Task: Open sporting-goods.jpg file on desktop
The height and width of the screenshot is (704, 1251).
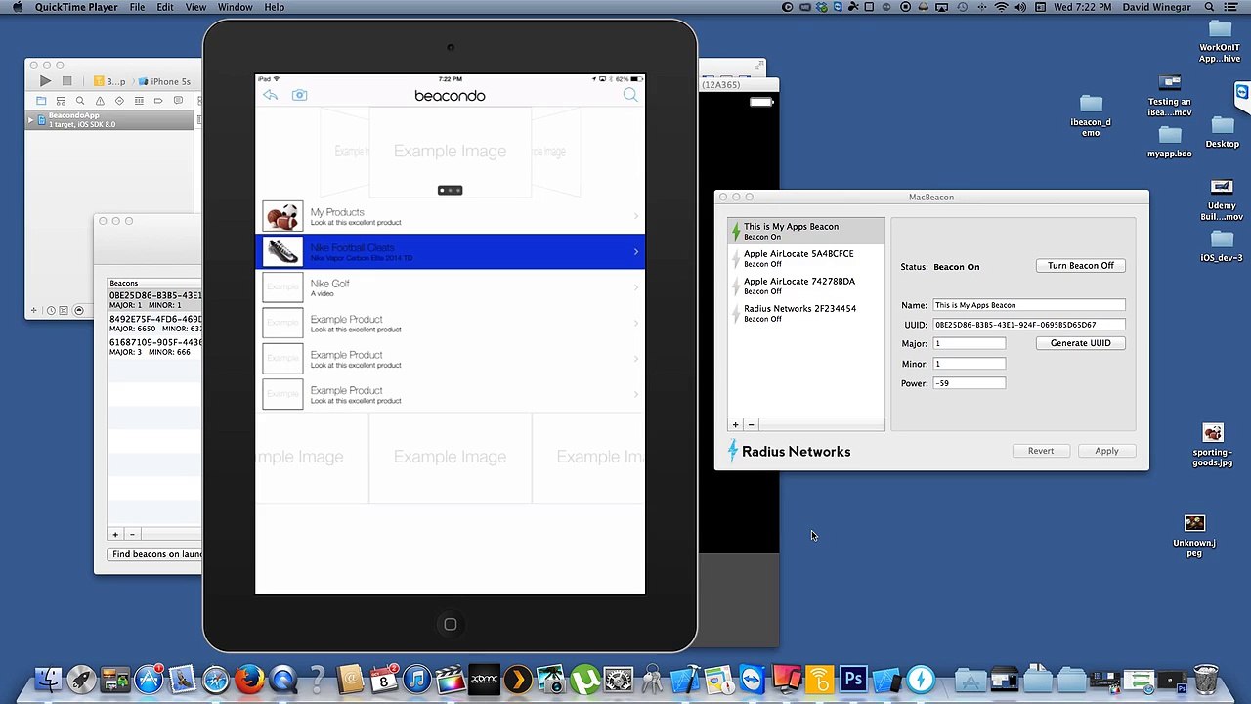Action: (1213, 445)
